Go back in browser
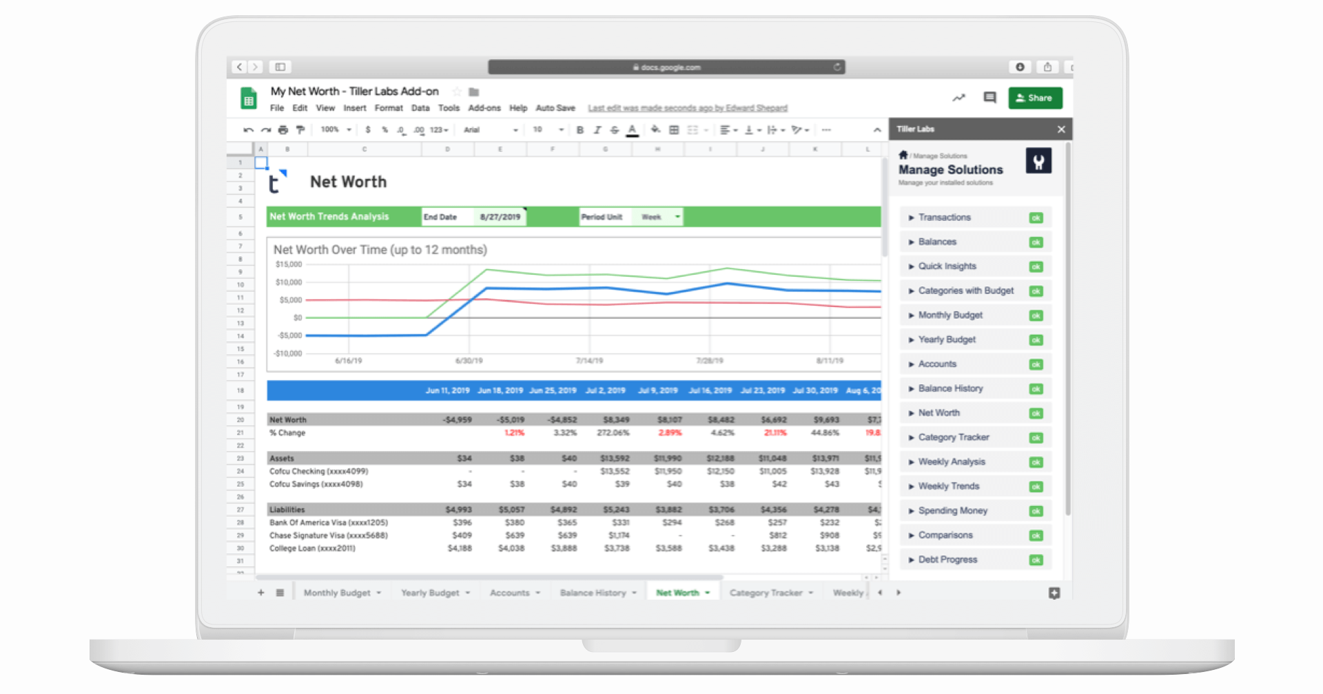 (239, 67)
